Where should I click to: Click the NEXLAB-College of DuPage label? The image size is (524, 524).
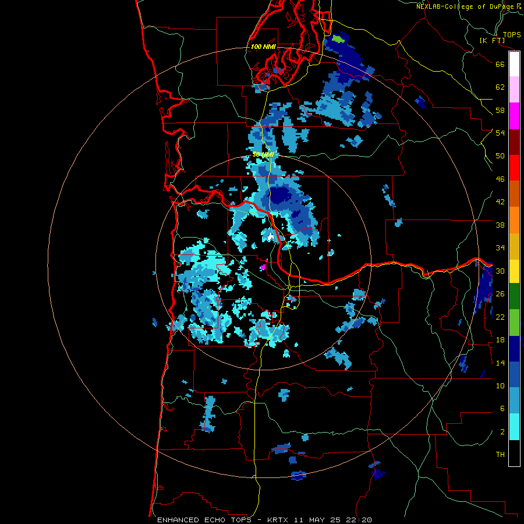(x=465, y=6)
